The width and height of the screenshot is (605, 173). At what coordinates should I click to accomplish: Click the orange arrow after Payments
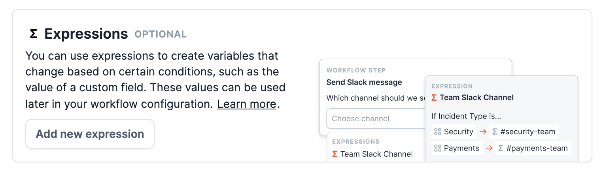click(489, 148)
